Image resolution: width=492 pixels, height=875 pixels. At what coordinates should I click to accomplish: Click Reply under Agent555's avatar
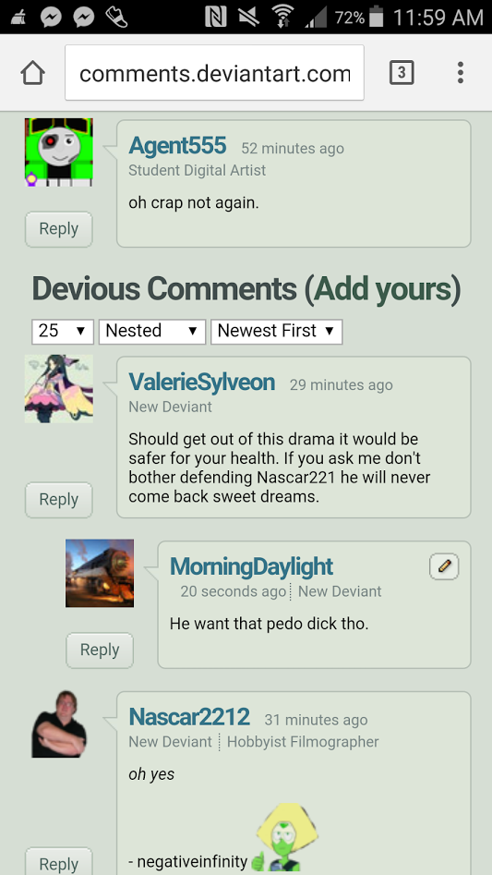[58, 229]
